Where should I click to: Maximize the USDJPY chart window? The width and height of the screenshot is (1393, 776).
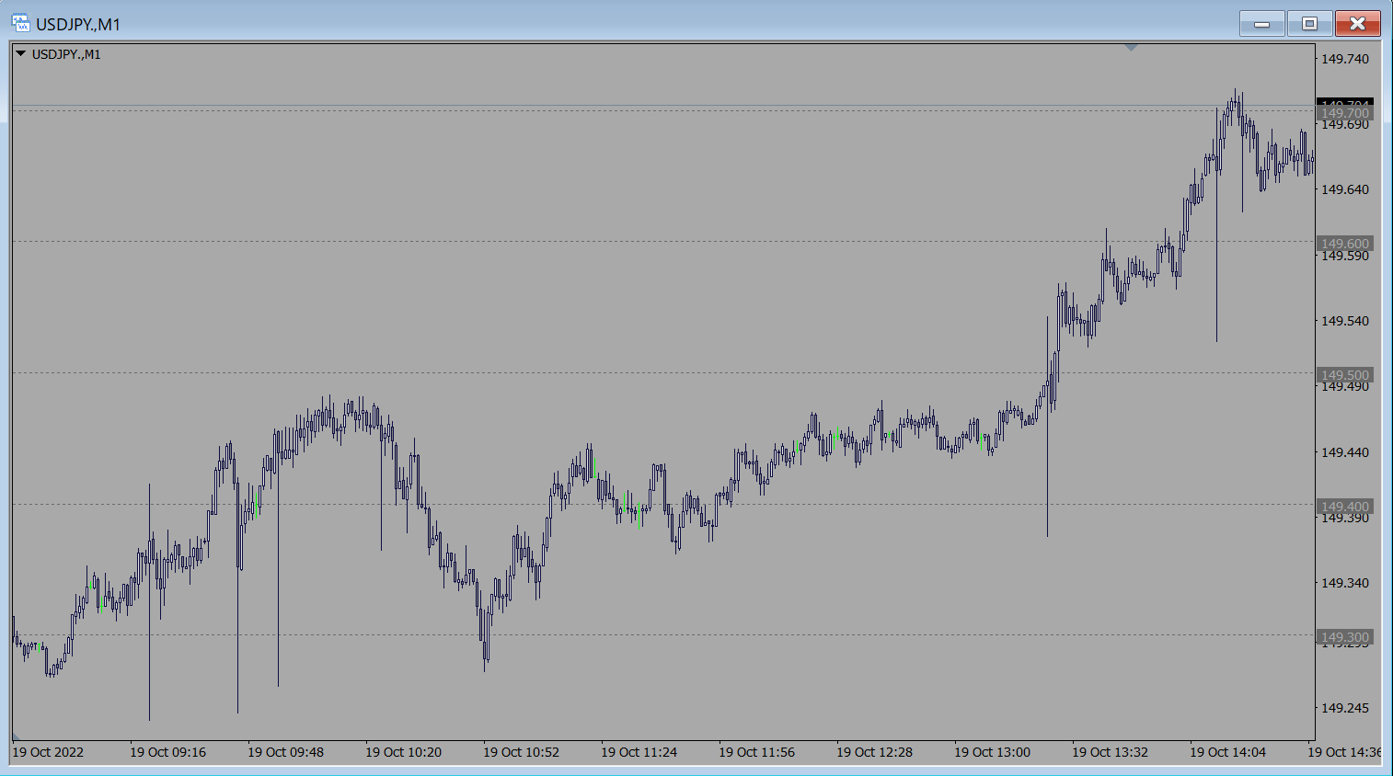coord(1309,24)
